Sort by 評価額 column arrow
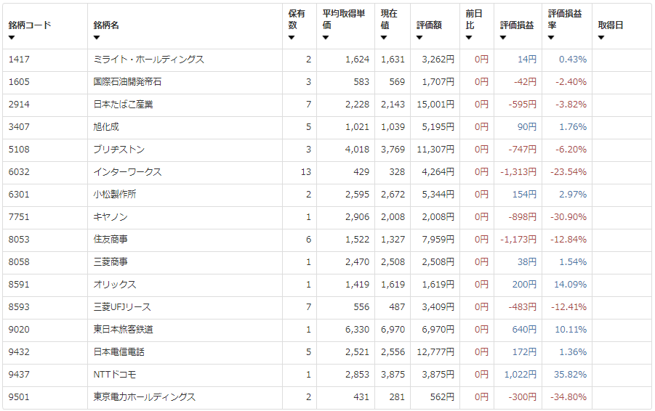Image resolution: width=655 pixels, height=411 pixels. 419,38
